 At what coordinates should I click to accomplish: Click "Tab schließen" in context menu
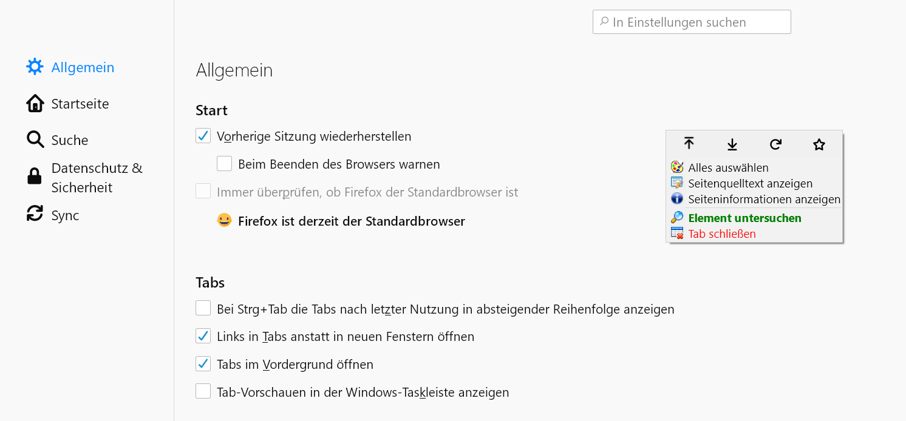722,234
